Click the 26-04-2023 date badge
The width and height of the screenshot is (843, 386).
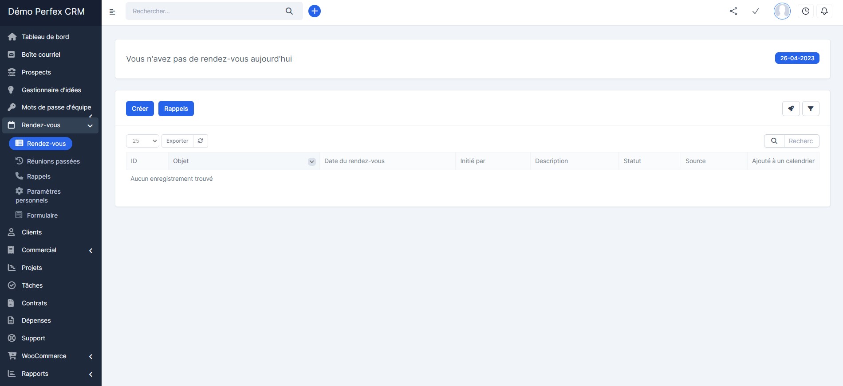point(797,58)
